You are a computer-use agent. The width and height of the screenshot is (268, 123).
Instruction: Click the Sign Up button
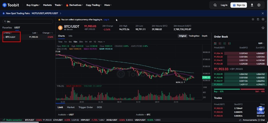[x=239, y=5]
